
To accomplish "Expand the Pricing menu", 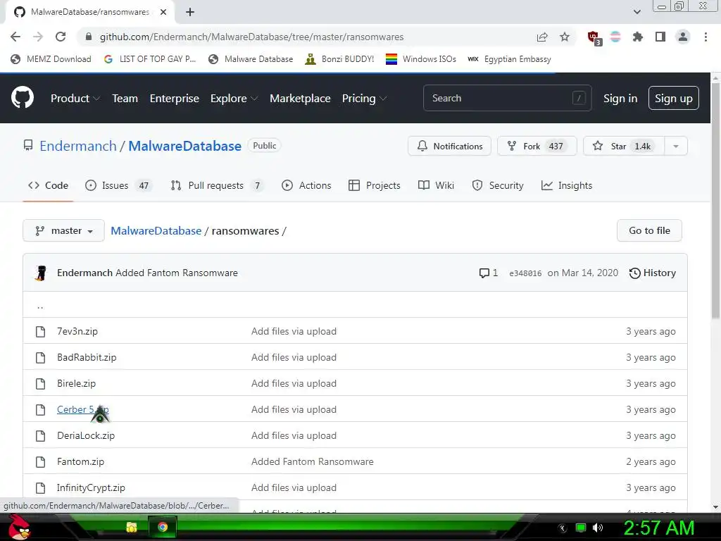I will [364, 99].
